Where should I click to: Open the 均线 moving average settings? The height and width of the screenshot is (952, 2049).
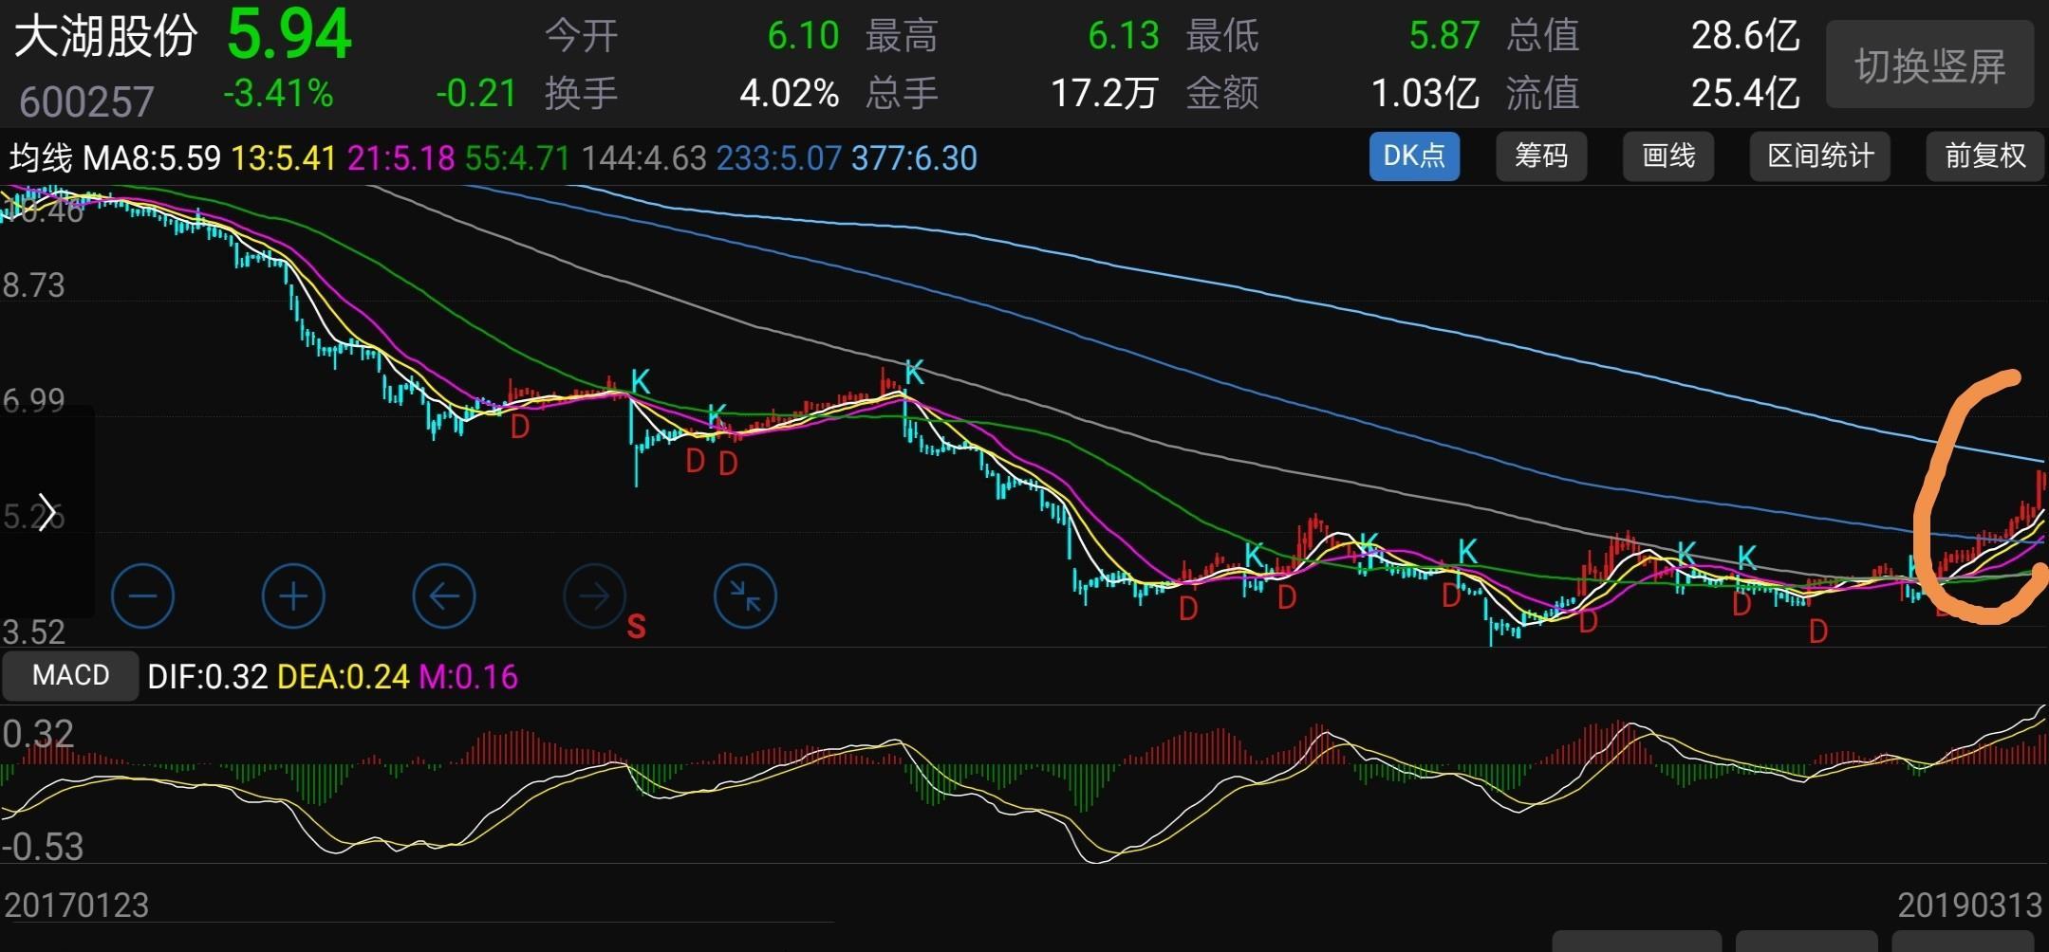[x=41, y=157]
